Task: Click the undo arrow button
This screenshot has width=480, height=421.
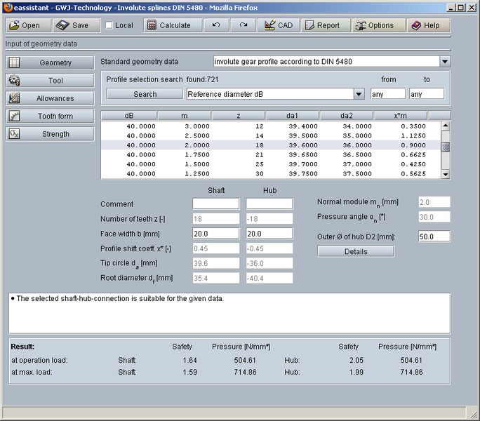Action: tap(216, 25)
